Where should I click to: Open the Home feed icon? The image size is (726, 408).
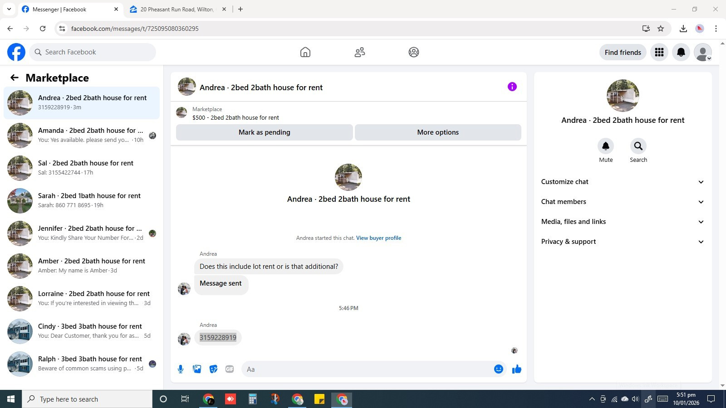pyautogui.click(x=305, y=52)
